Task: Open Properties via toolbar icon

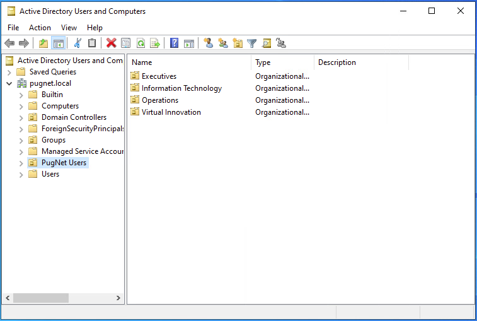Action: 125,44
